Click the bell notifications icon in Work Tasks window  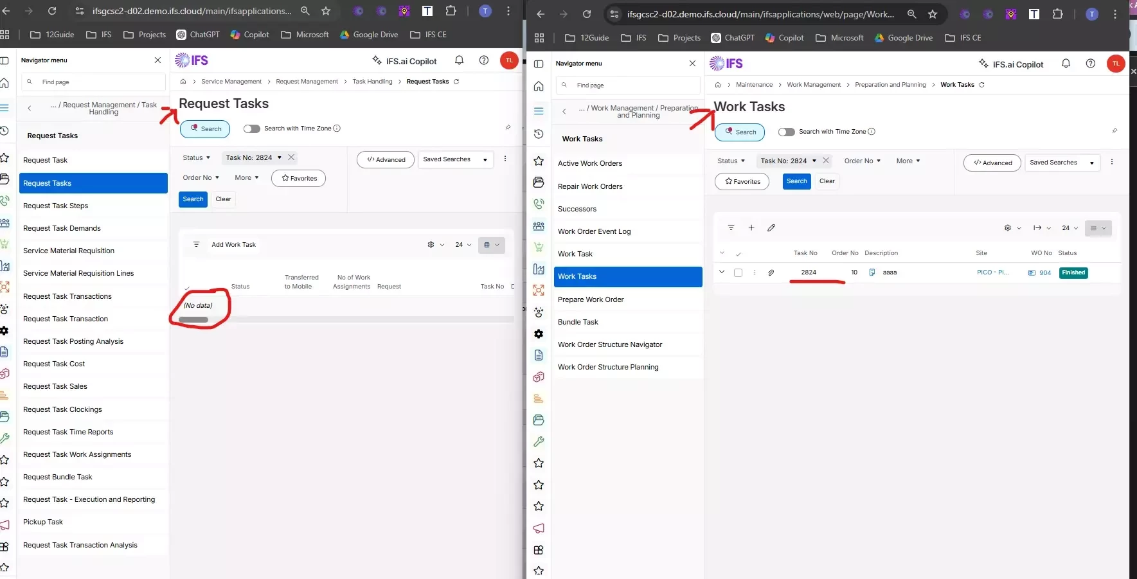point(1066,64)
